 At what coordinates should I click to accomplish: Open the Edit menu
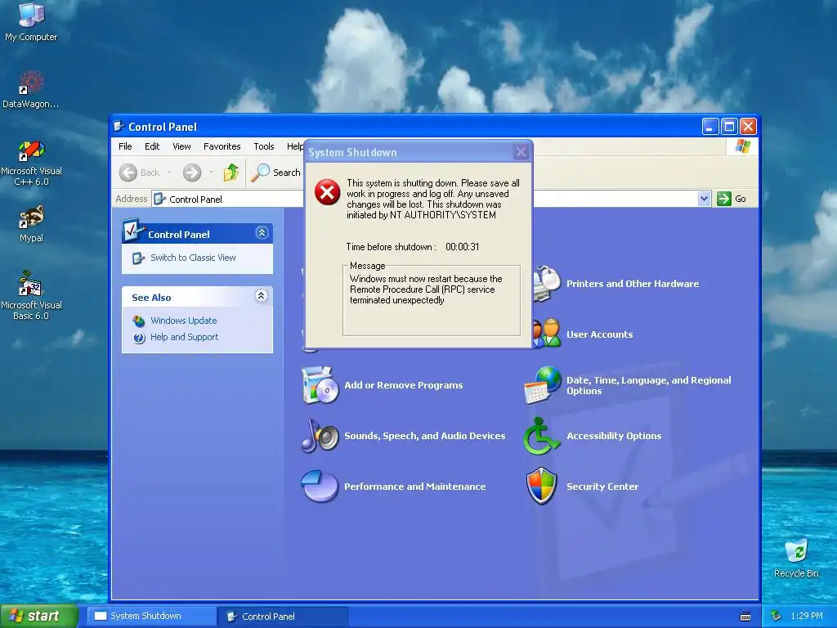tap(152, 146)
